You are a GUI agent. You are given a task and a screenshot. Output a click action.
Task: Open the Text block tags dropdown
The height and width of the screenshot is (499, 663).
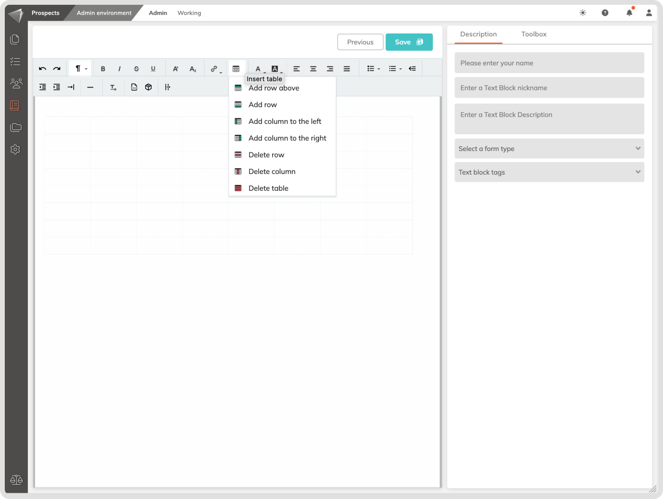[x=549, y=172]
